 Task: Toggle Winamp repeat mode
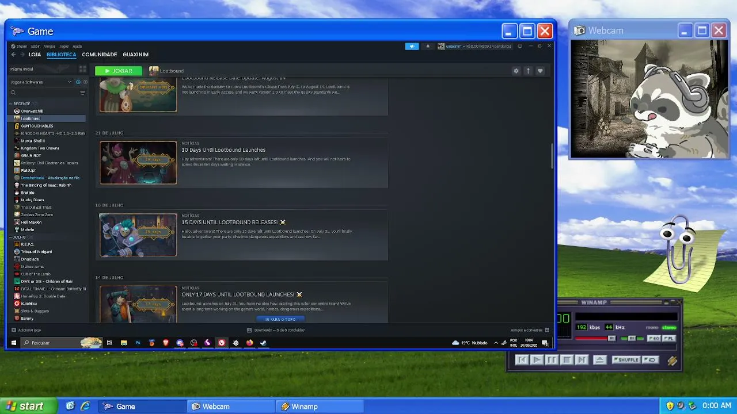coord(650,360)
